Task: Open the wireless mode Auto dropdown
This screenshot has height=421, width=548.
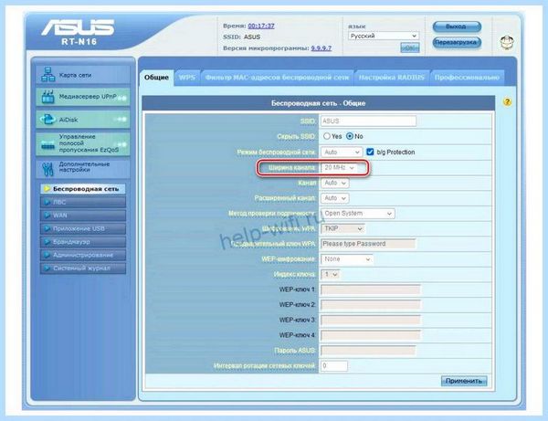Action: coord(341,152)
